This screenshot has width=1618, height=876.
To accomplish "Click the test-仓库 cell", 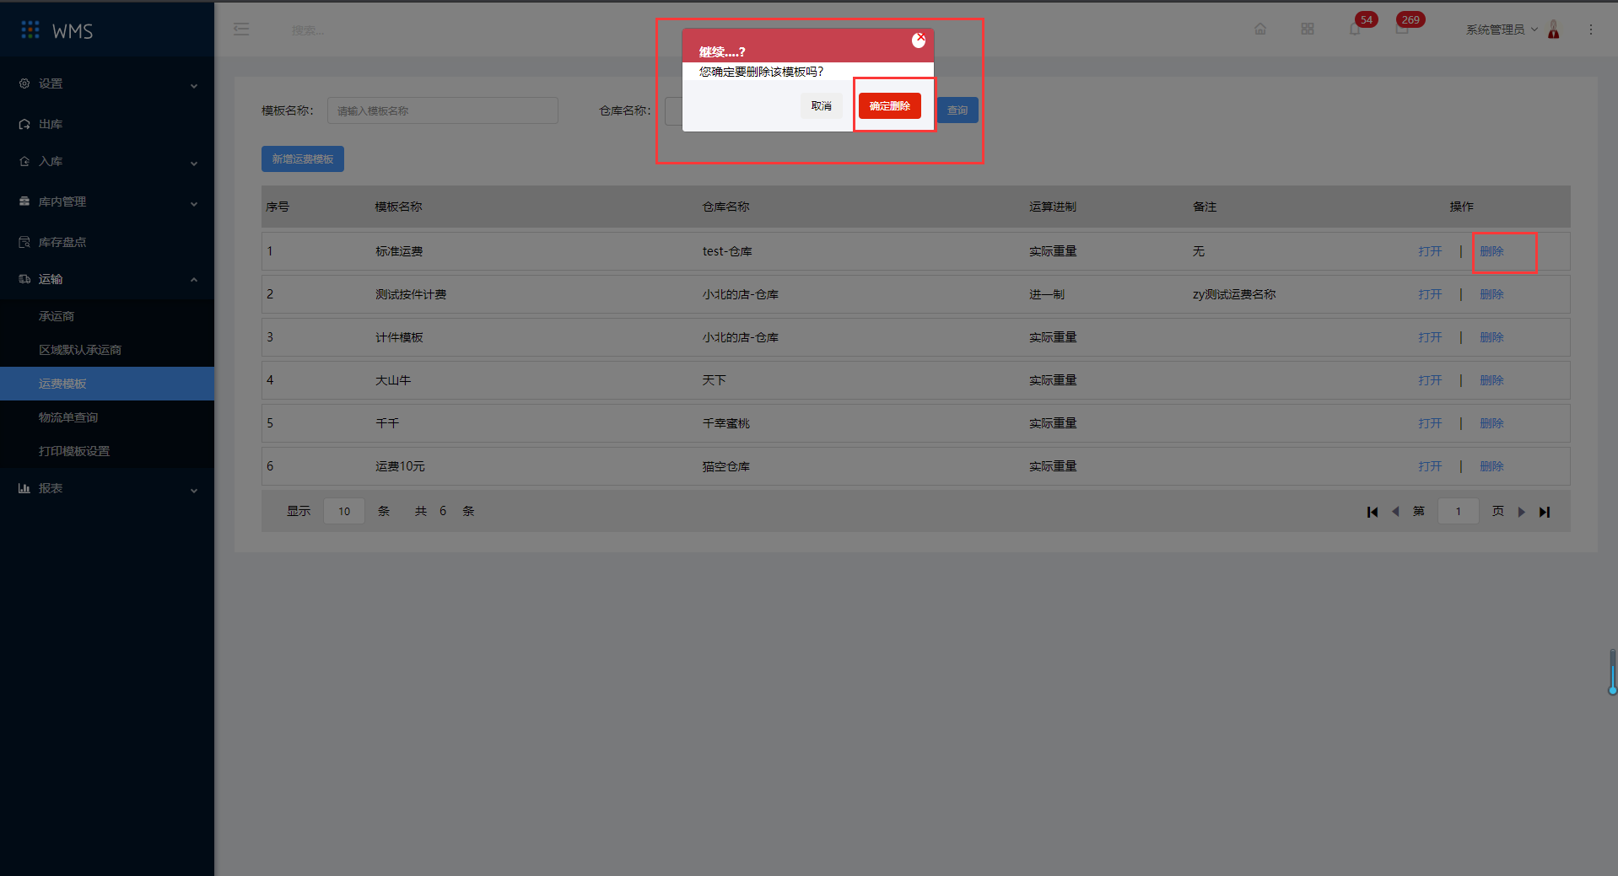I will (727, 251).
